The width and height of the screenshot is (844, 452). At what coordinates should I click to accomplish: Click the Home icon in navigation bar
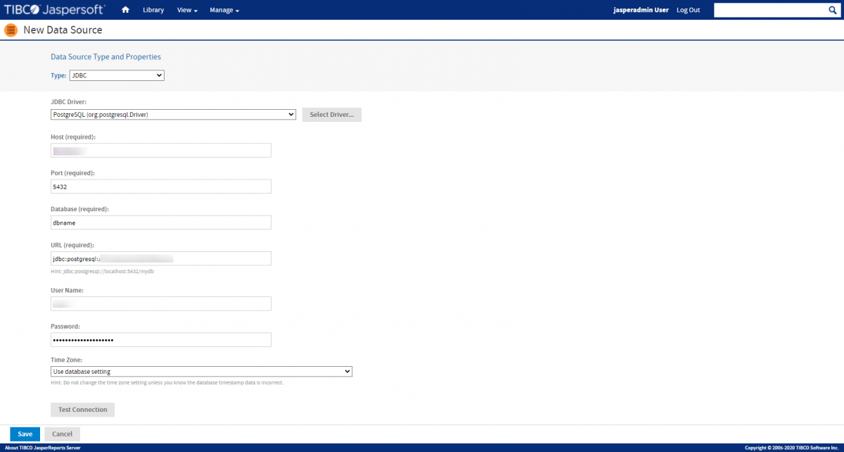tap(125, 10)
